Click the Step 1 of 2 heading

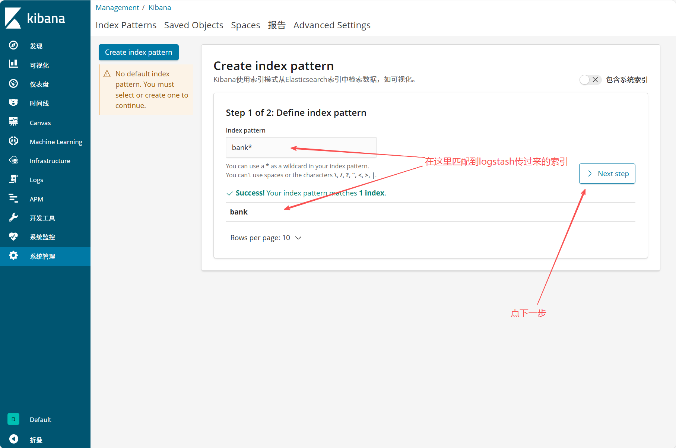pyautogui.click(x=296, y=112)
